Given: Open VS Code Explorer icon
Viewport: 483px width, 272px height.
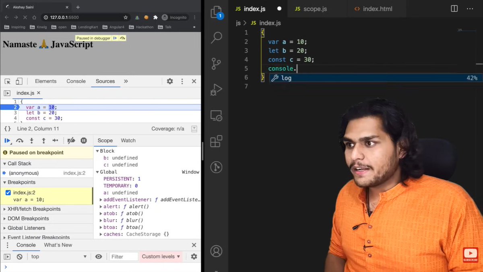Looking at the screenshot, I should coord(216,12).
